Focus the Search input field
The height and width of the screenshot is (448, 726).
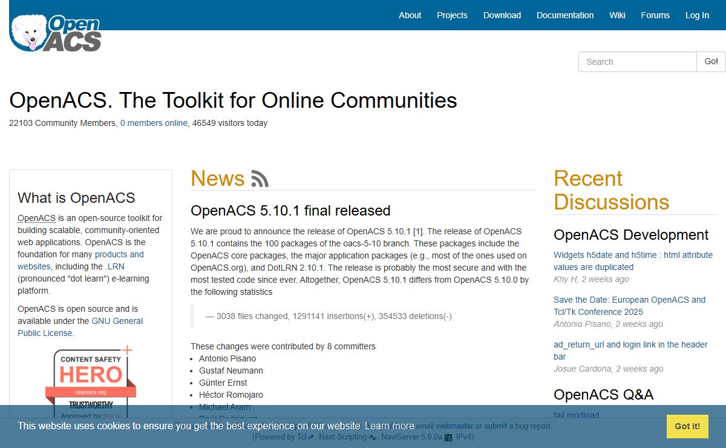click(x=638, y=62)
